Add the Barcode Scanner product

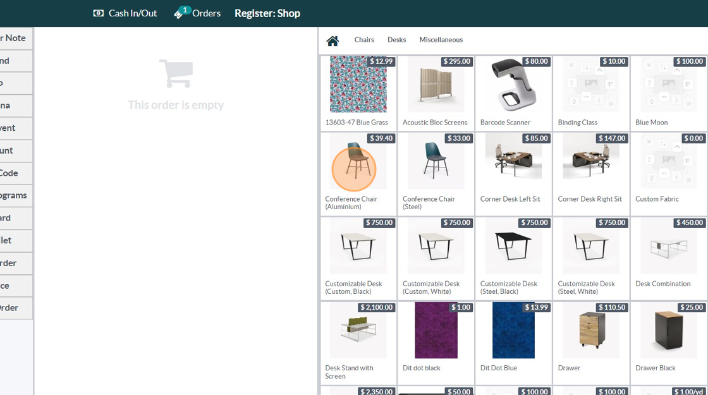tap(513, 93)
